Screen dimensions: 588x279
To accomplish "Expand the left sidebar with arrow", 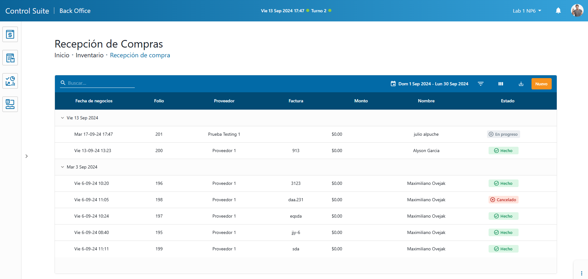I will 27,156.
